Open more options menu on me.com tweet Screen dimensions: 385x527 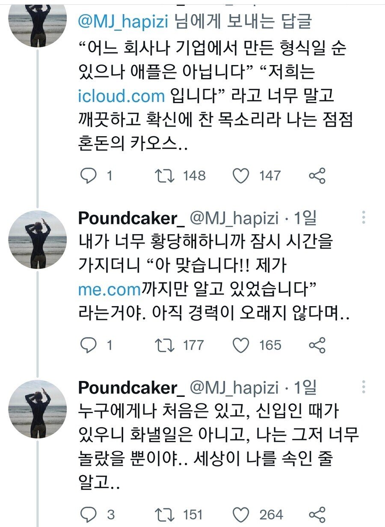click(363, 218)
